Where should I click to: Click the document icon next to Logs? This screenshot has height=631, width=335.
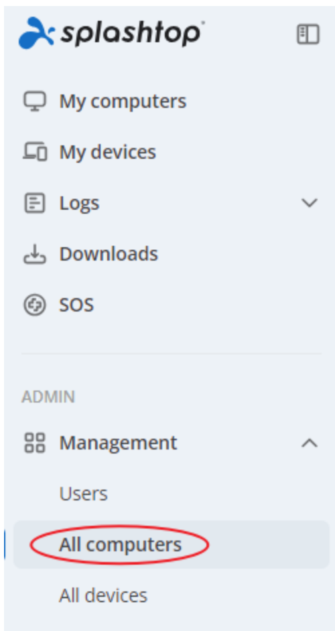point(35,203)
